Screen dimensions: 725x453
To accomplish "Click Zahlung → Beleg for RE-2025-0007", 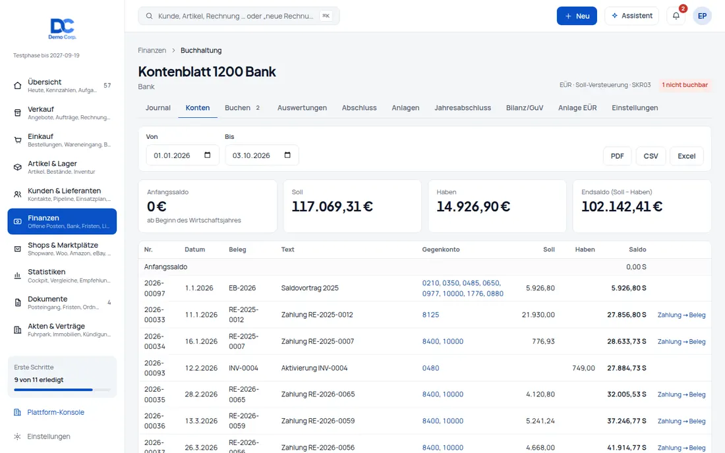I will [x=681, y=342].
